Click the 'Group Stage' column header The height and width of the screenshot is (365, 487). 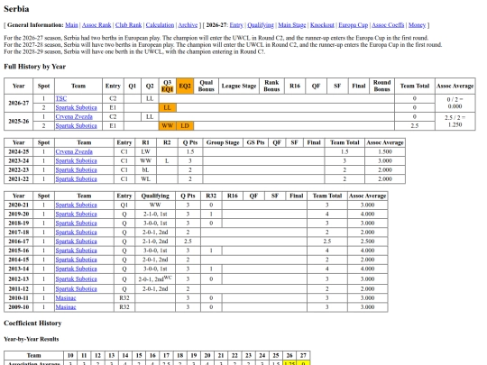click(223, 142)
